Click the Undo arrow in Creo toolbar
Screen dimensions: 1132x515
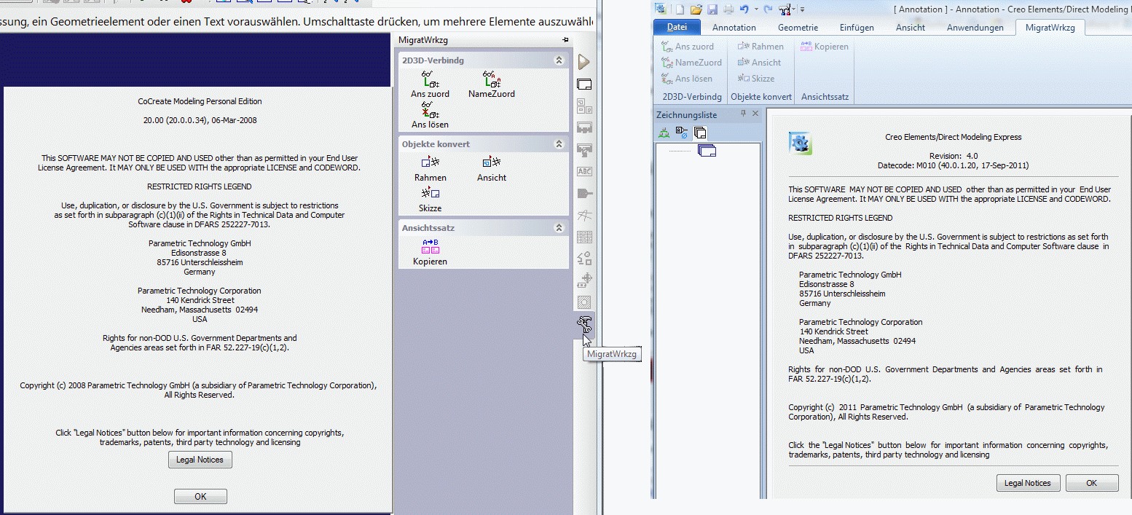coord(744,9)
